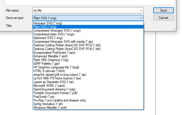Choose Plain SVG (*.svg) highlighted option
Screen dimensions: 182x115
88,27
